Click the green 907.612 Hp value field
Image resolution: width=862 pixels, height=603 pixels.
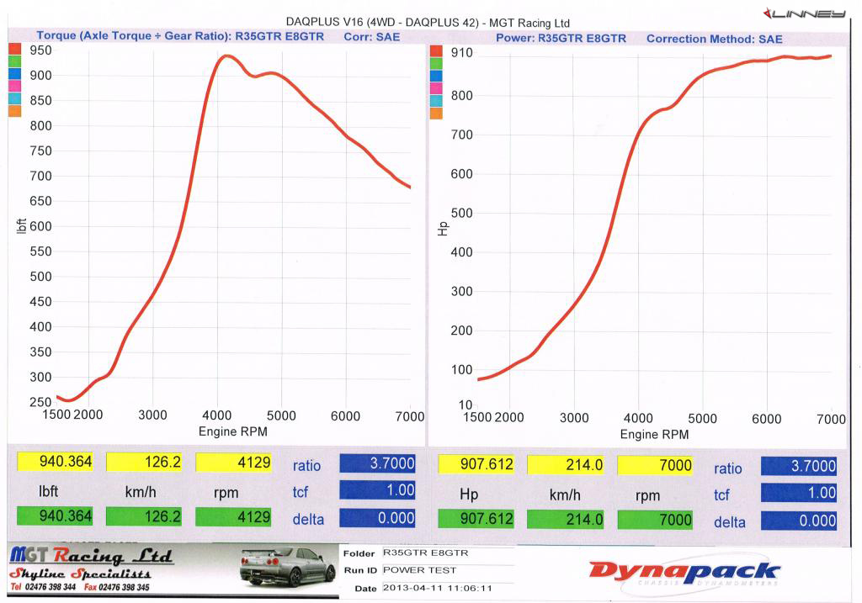[476, 518]
